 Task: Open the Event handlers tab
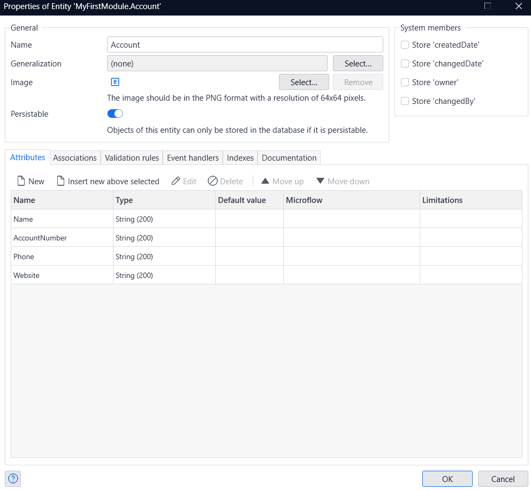(x=193, y=158)
